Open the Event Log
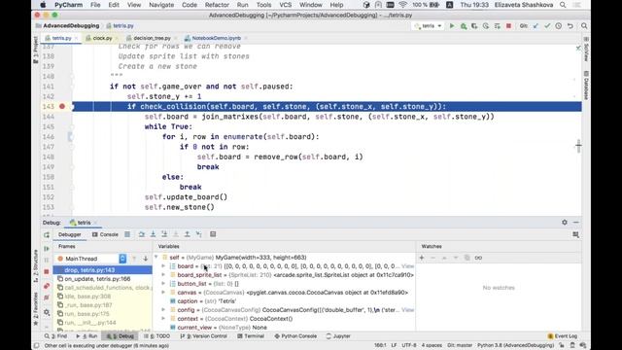 point(563,336)
